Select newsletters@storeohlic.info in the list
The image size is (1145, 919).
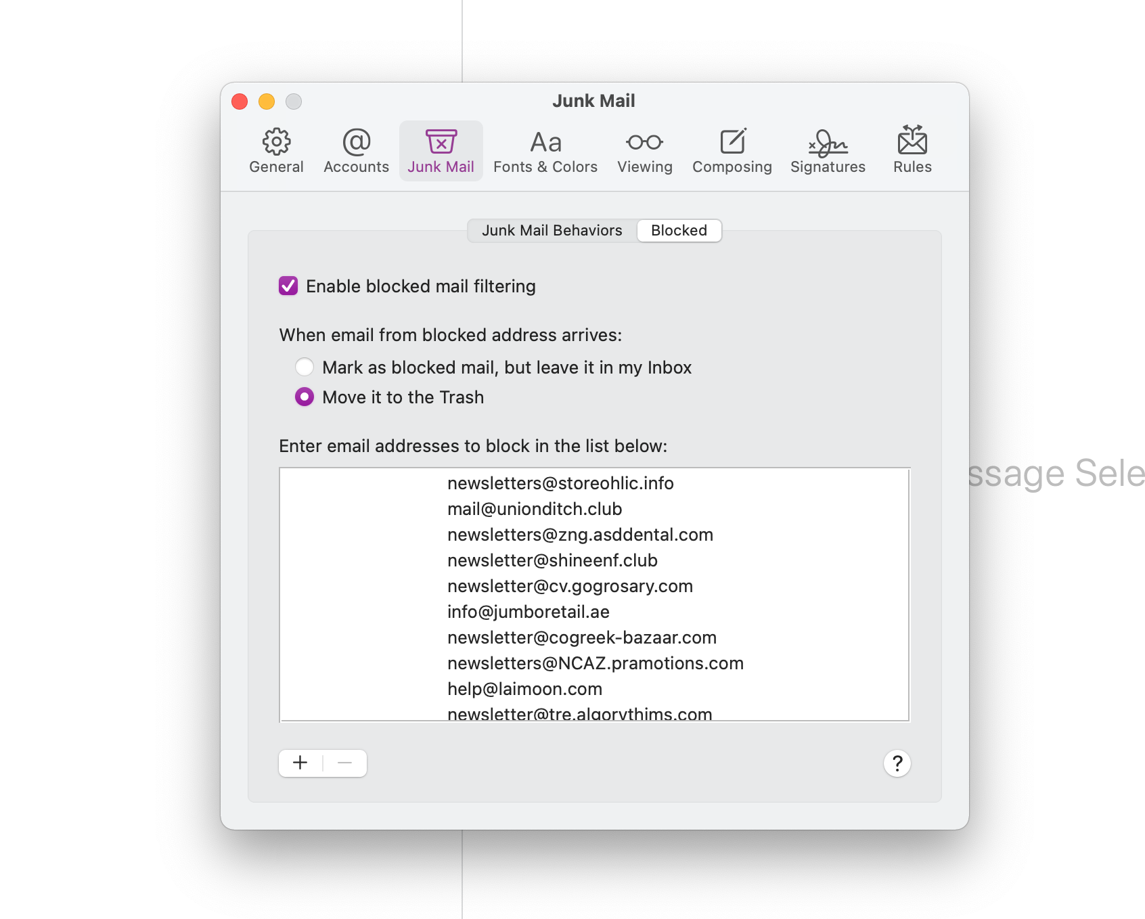pos(560,483)
